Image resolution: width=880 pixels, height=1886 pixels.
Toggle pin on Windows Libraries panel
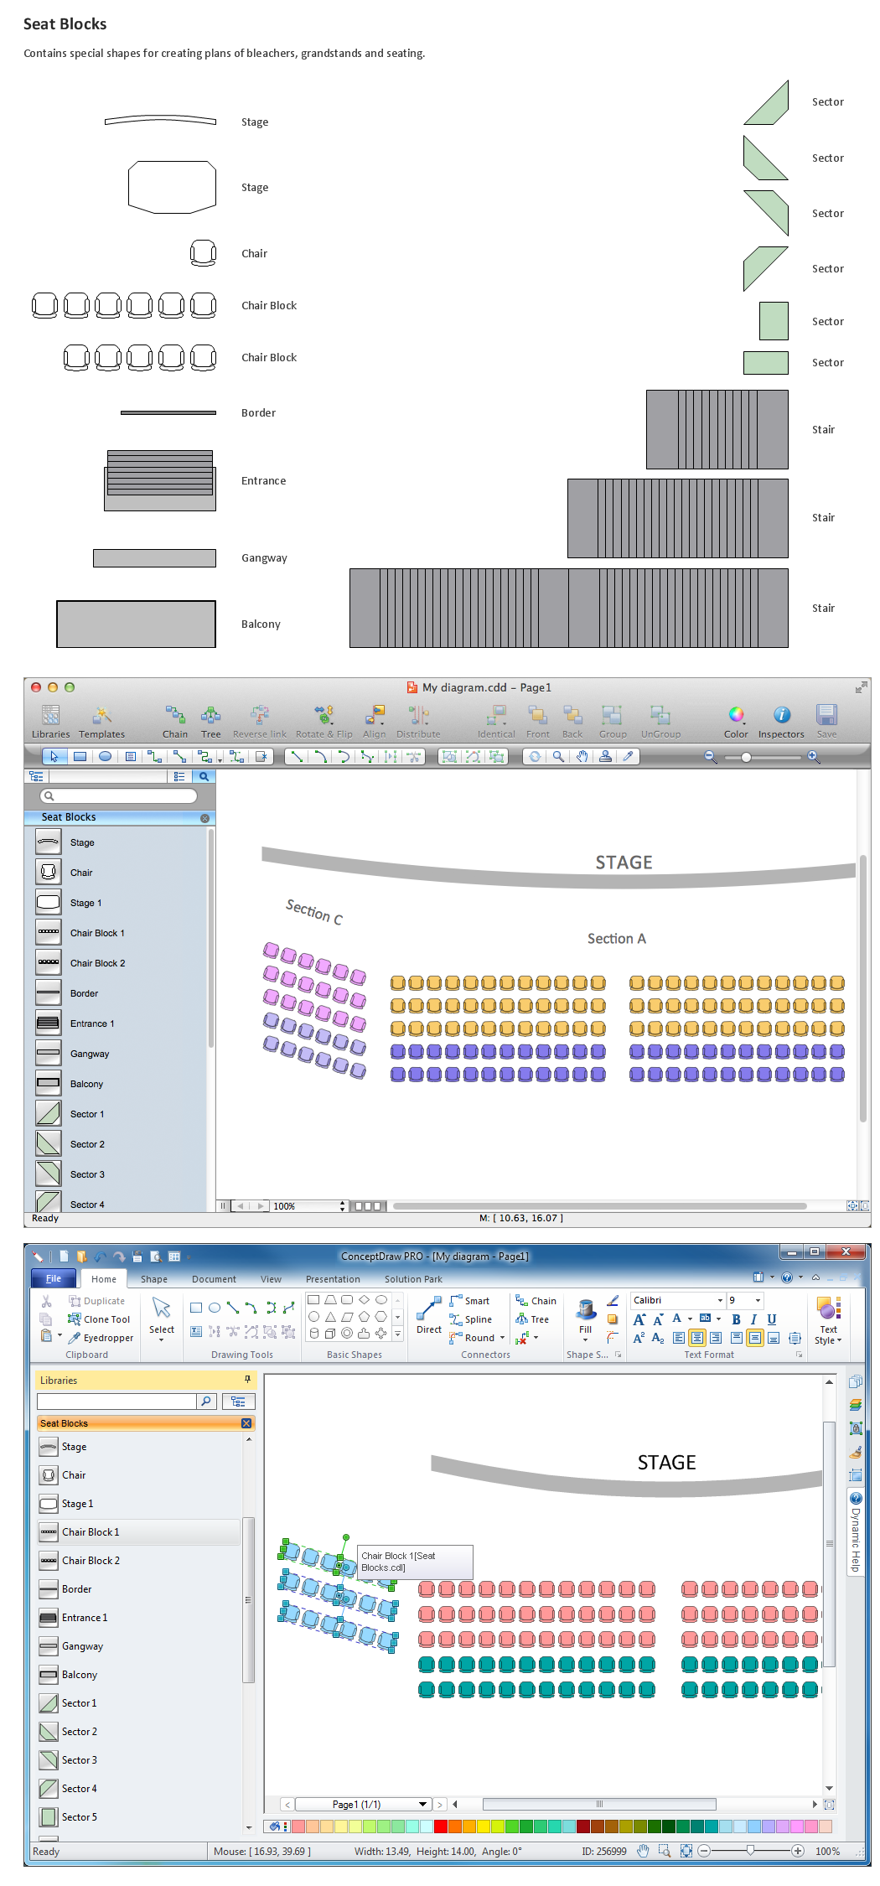pos(247,1379)
